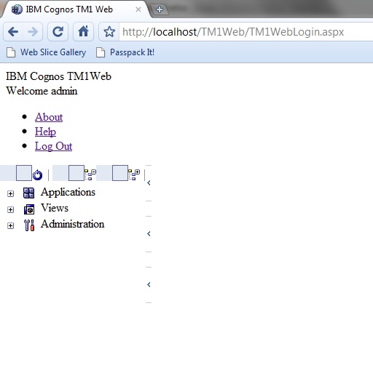Click the middle panel collapse chevron
The width and height of the screenshot is (373, 370).
149,233
